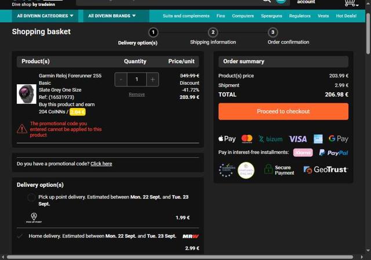This screenshot has height=260, width=371.
Task: Click the horizontal scrollbar thumb
Action: (x=180, y=257)
